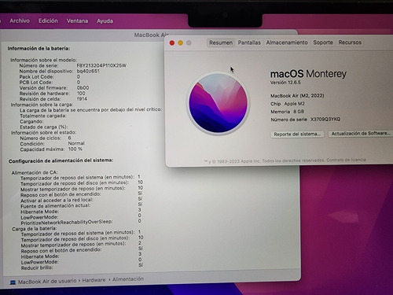
Task: Click 'MacBook Air (M2, 2022)' model text
Action: point(297,96)
